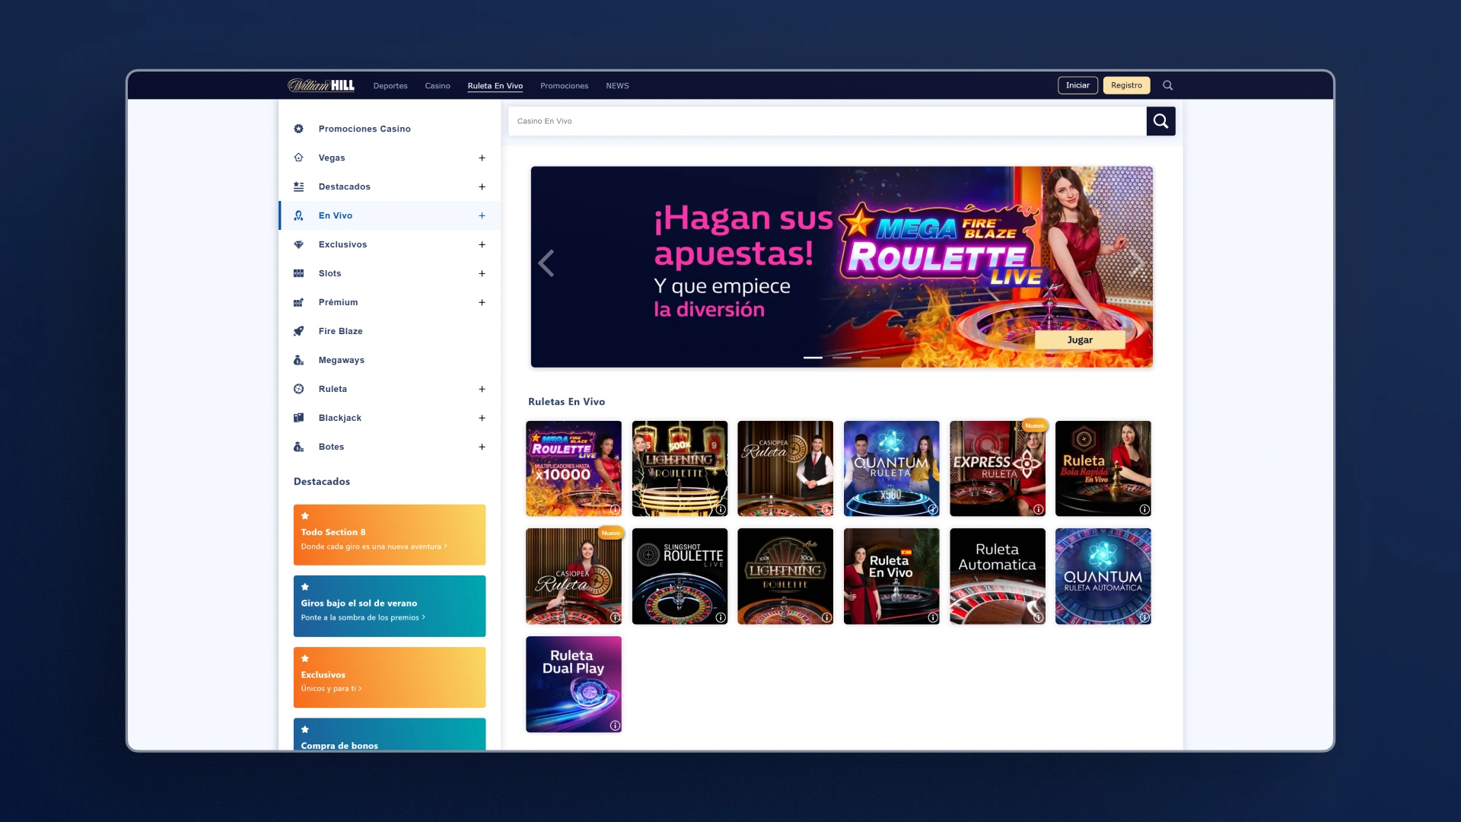This screenshot has width=1461, height=822.
Task: Click the Exclusivos diamond icon
Action: (298, 244)
